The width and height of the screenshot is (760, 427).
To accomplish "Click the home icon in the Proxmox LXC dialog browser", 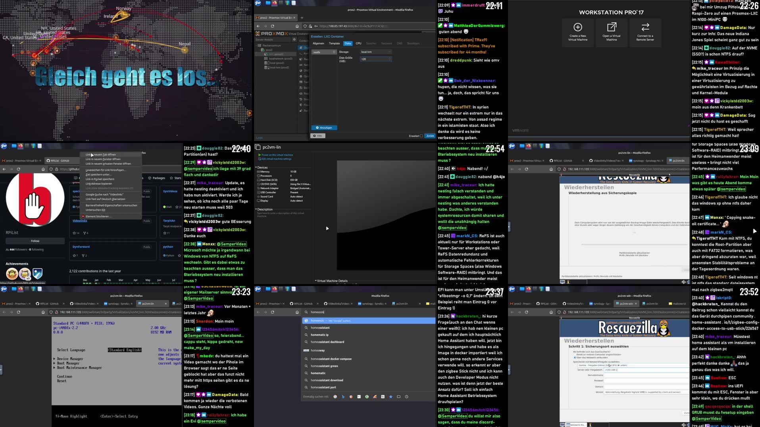I will click(297, 26).
